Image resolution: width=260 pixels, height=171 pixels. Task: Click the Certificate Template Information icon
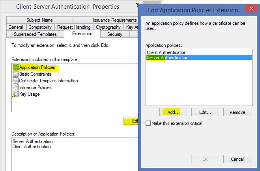coord(15,81)
